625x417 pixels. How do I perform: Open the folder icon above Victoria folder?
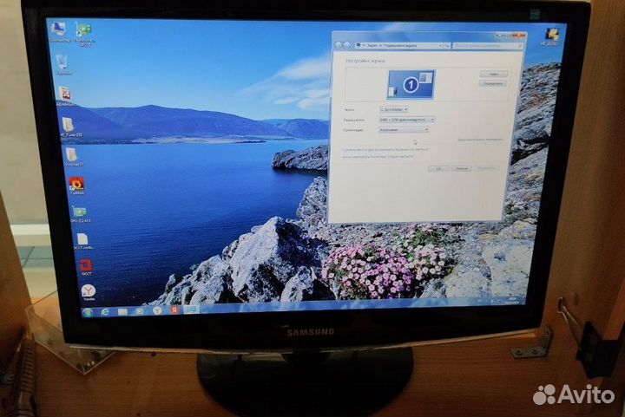(x=69, y=127)
